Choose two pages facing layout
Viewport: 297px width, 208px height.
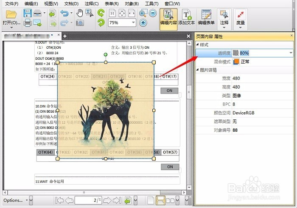coord(170,200)
